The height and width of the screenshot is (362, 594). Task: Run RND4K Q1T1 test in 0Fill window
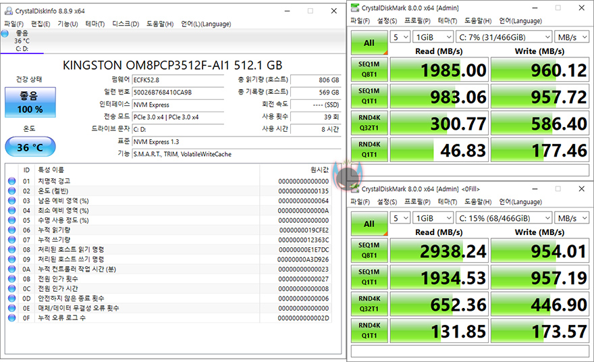point(369,330)
